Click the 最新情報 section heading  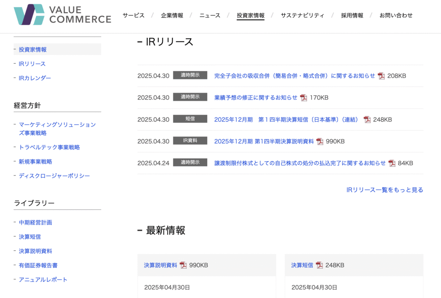(x=165, y=230)
